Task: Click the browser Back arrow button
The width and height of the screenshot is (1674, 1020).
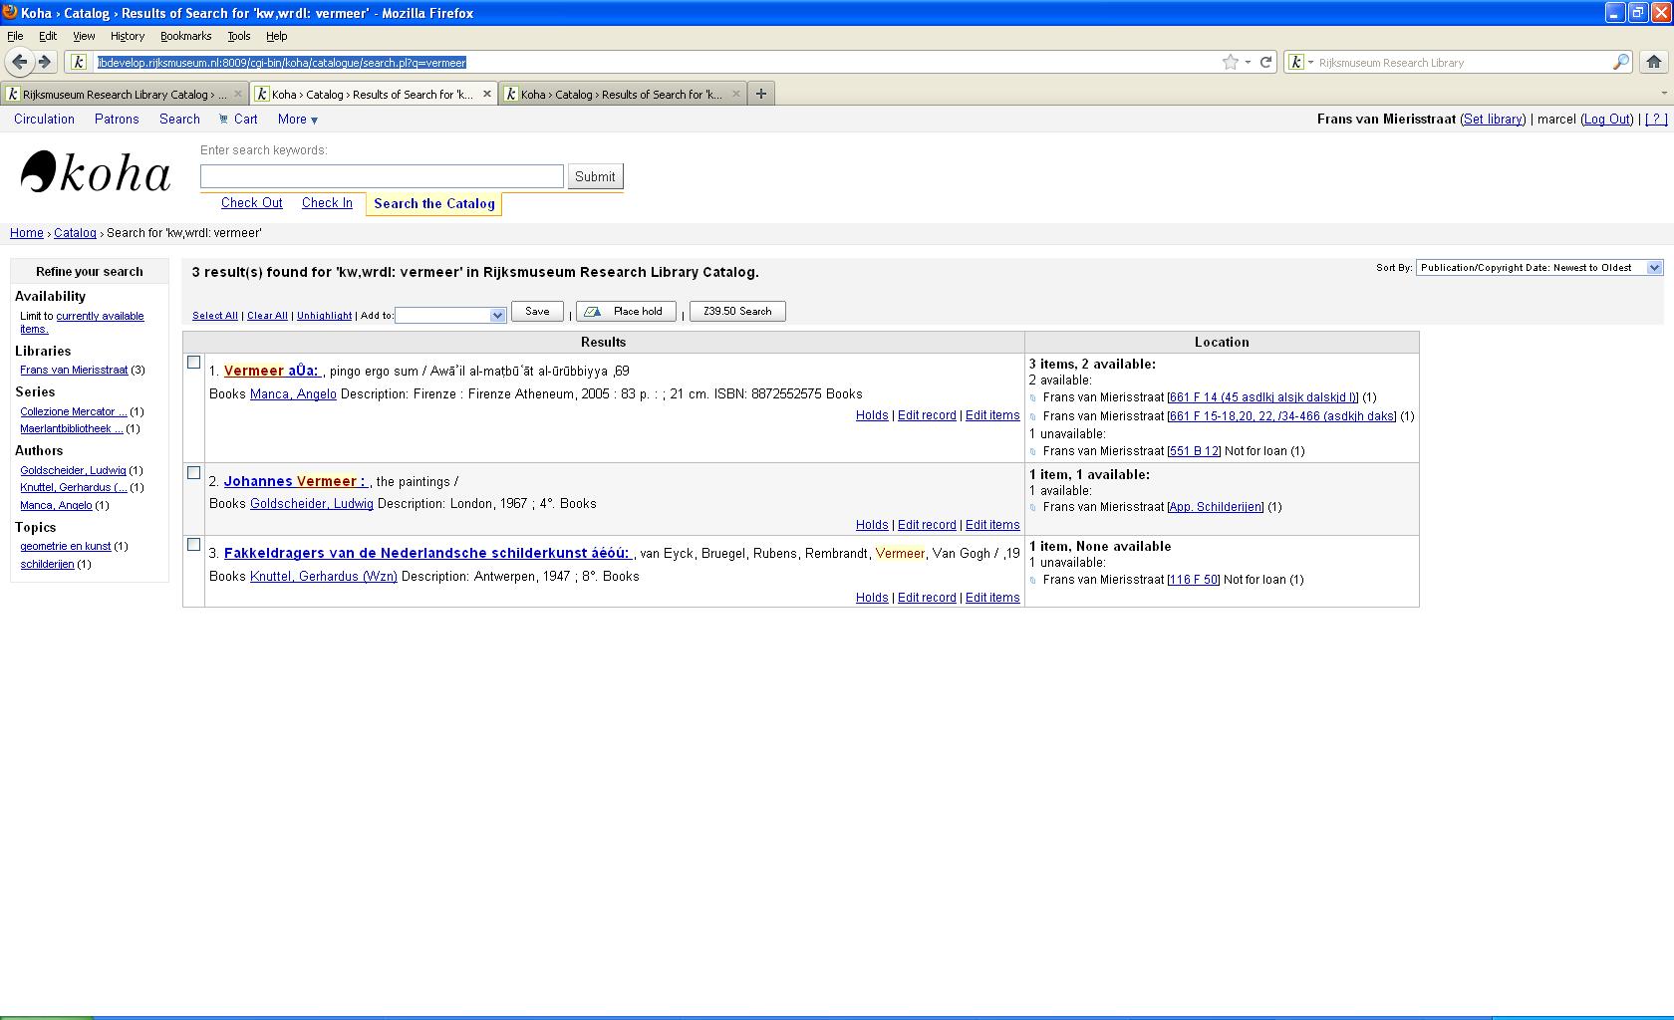Action: click(19, 62)
